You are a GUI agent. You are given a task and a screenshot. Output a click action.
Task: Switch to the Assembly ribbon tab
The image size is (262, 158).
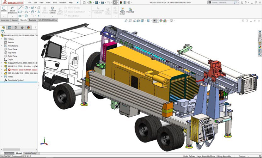(x=5, y=20)
